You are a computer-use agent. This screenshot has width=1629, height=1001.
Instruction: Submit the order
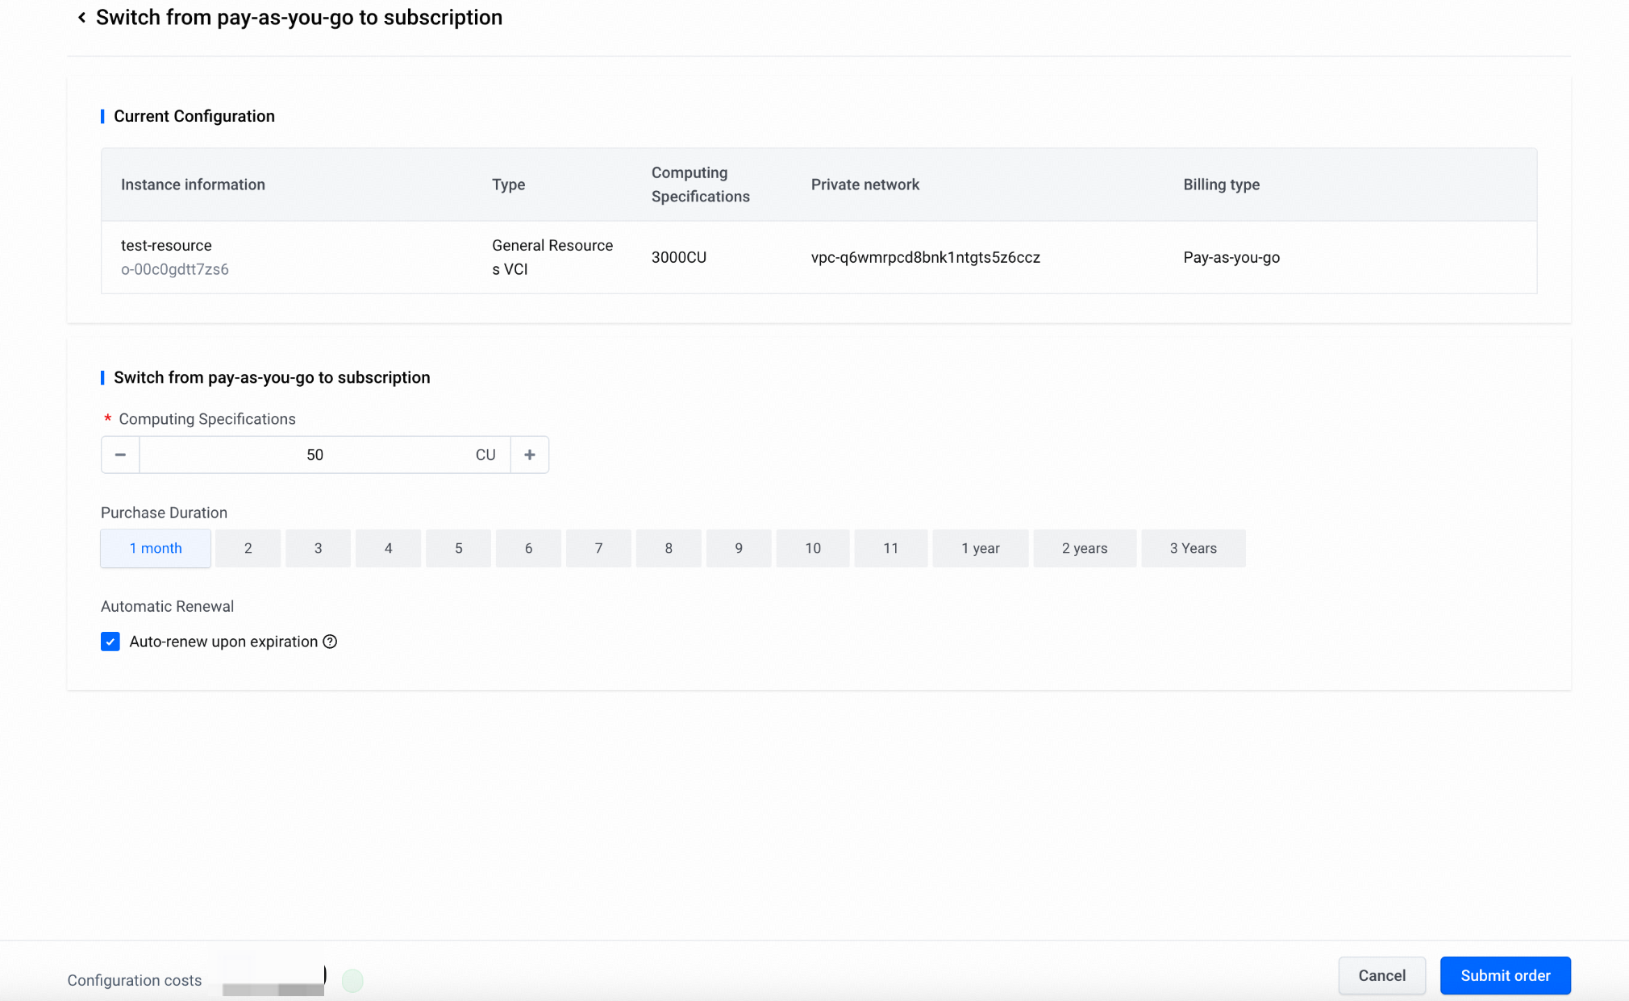pos(1506,975)
